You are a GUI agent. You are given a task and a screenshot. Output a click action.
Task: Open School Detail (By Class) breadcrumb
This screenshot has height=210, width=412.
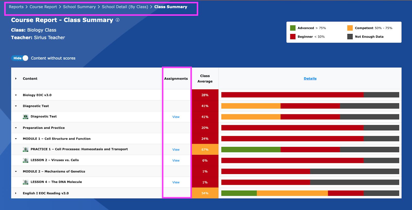pyautogui.click(x=125, y=7)
